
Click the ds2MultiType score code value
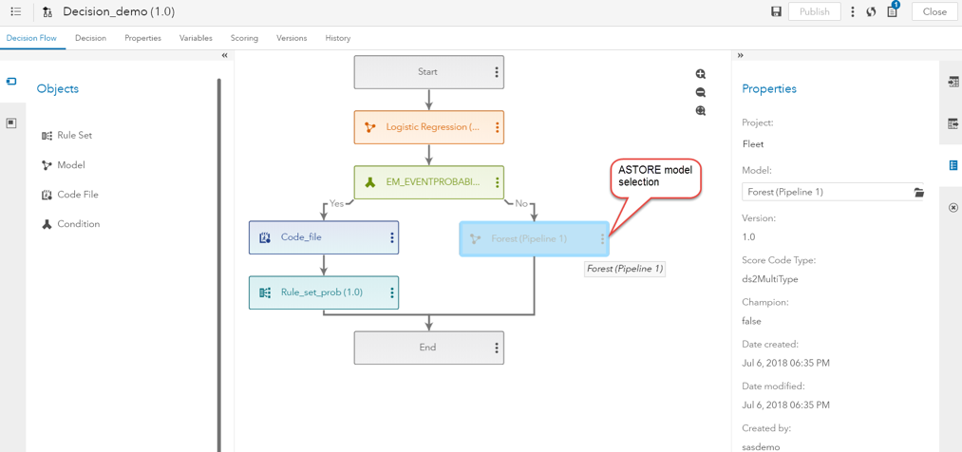point(769,279)
